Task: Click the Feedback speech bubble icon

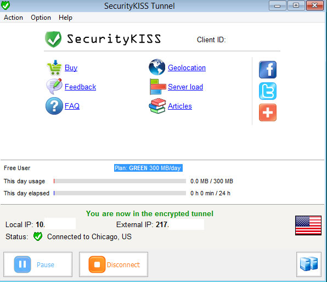Action: click(54, 86)
